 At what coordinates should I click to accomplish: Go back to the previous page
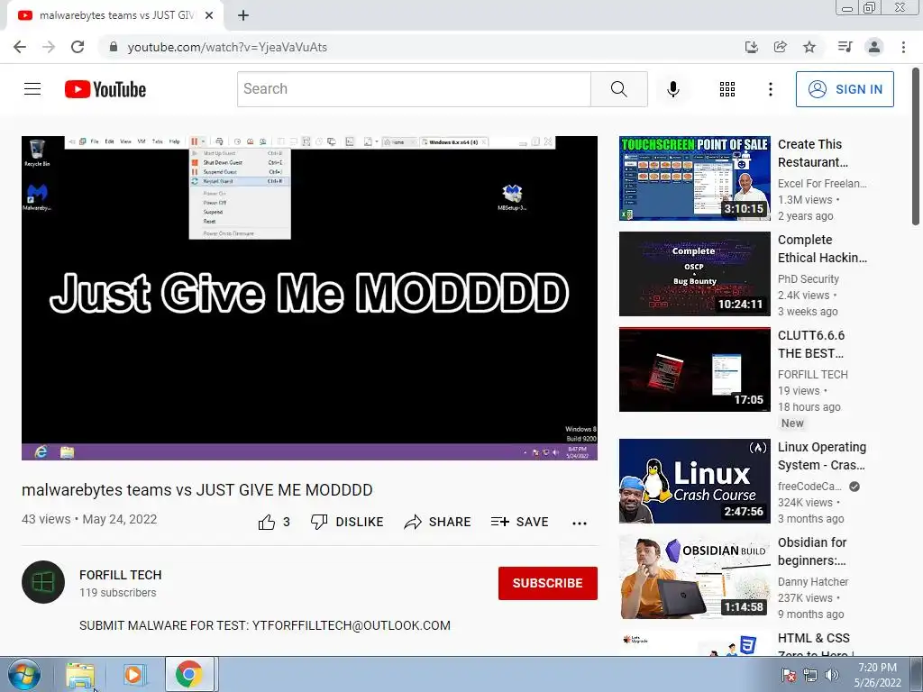(x=20, y=47)
